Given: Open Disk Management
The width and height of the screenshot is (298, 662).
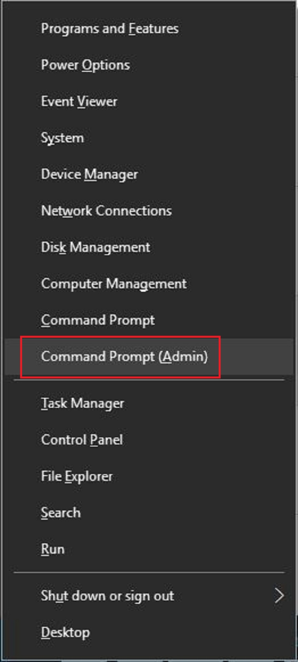Looking at the screenshot, I should (96, 248).
